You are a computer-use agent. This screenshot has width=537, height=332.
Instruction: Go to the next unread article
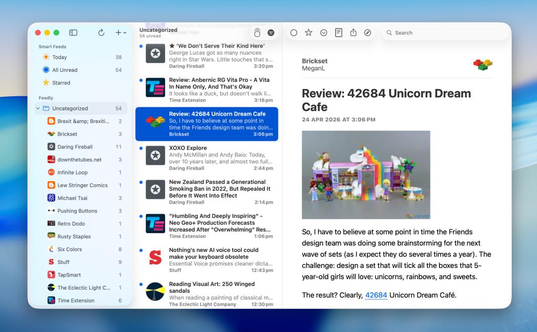pos(325,32)
